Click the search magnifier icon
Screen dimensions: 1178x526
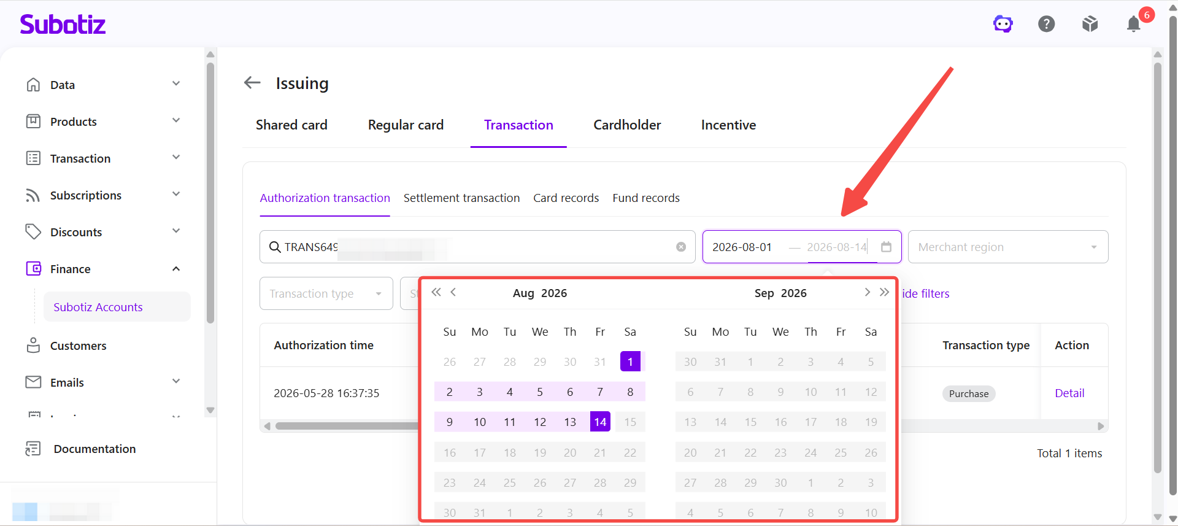tap(275, 247)
